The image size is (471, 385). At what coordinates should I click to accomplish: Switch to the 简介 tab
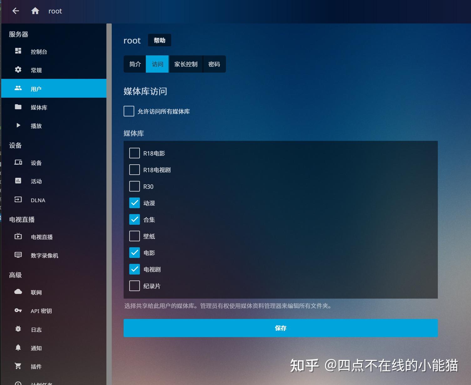[135, 64]
